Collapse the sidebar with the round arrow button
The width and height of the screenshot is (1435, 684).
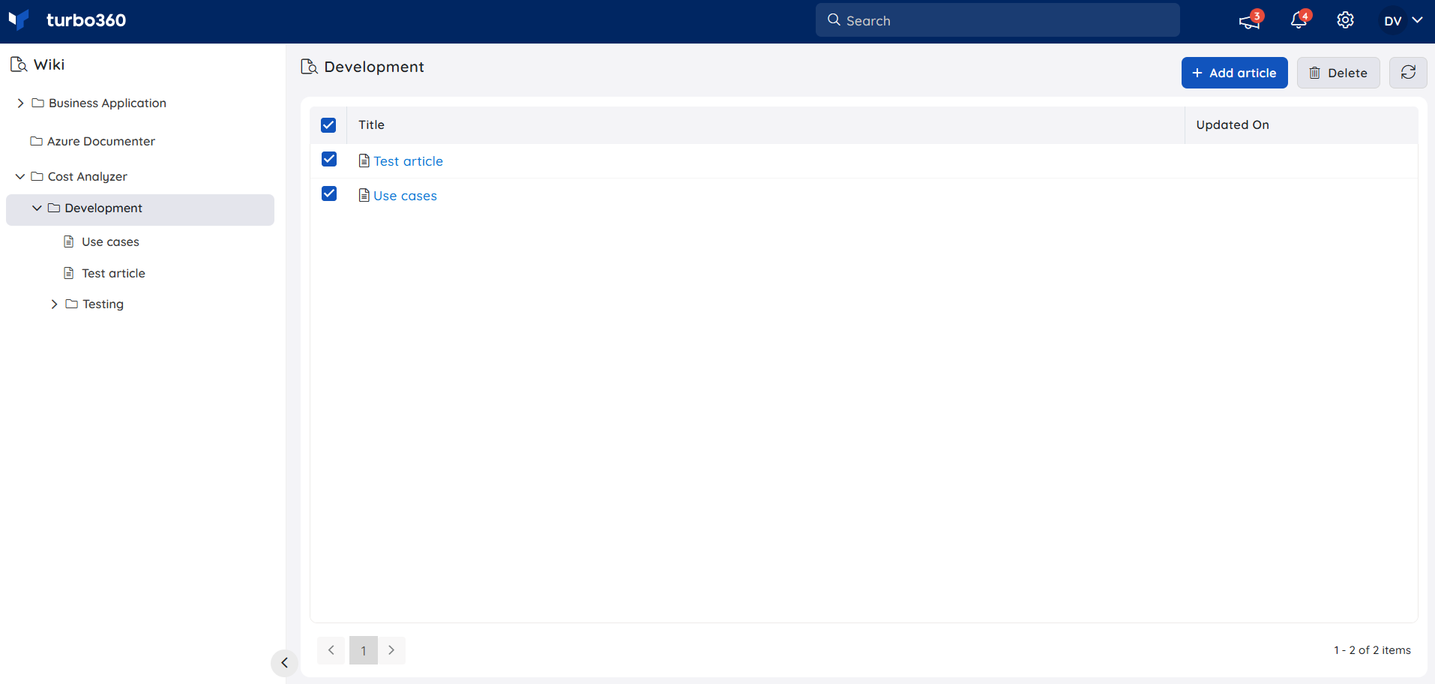coord(284,663)
